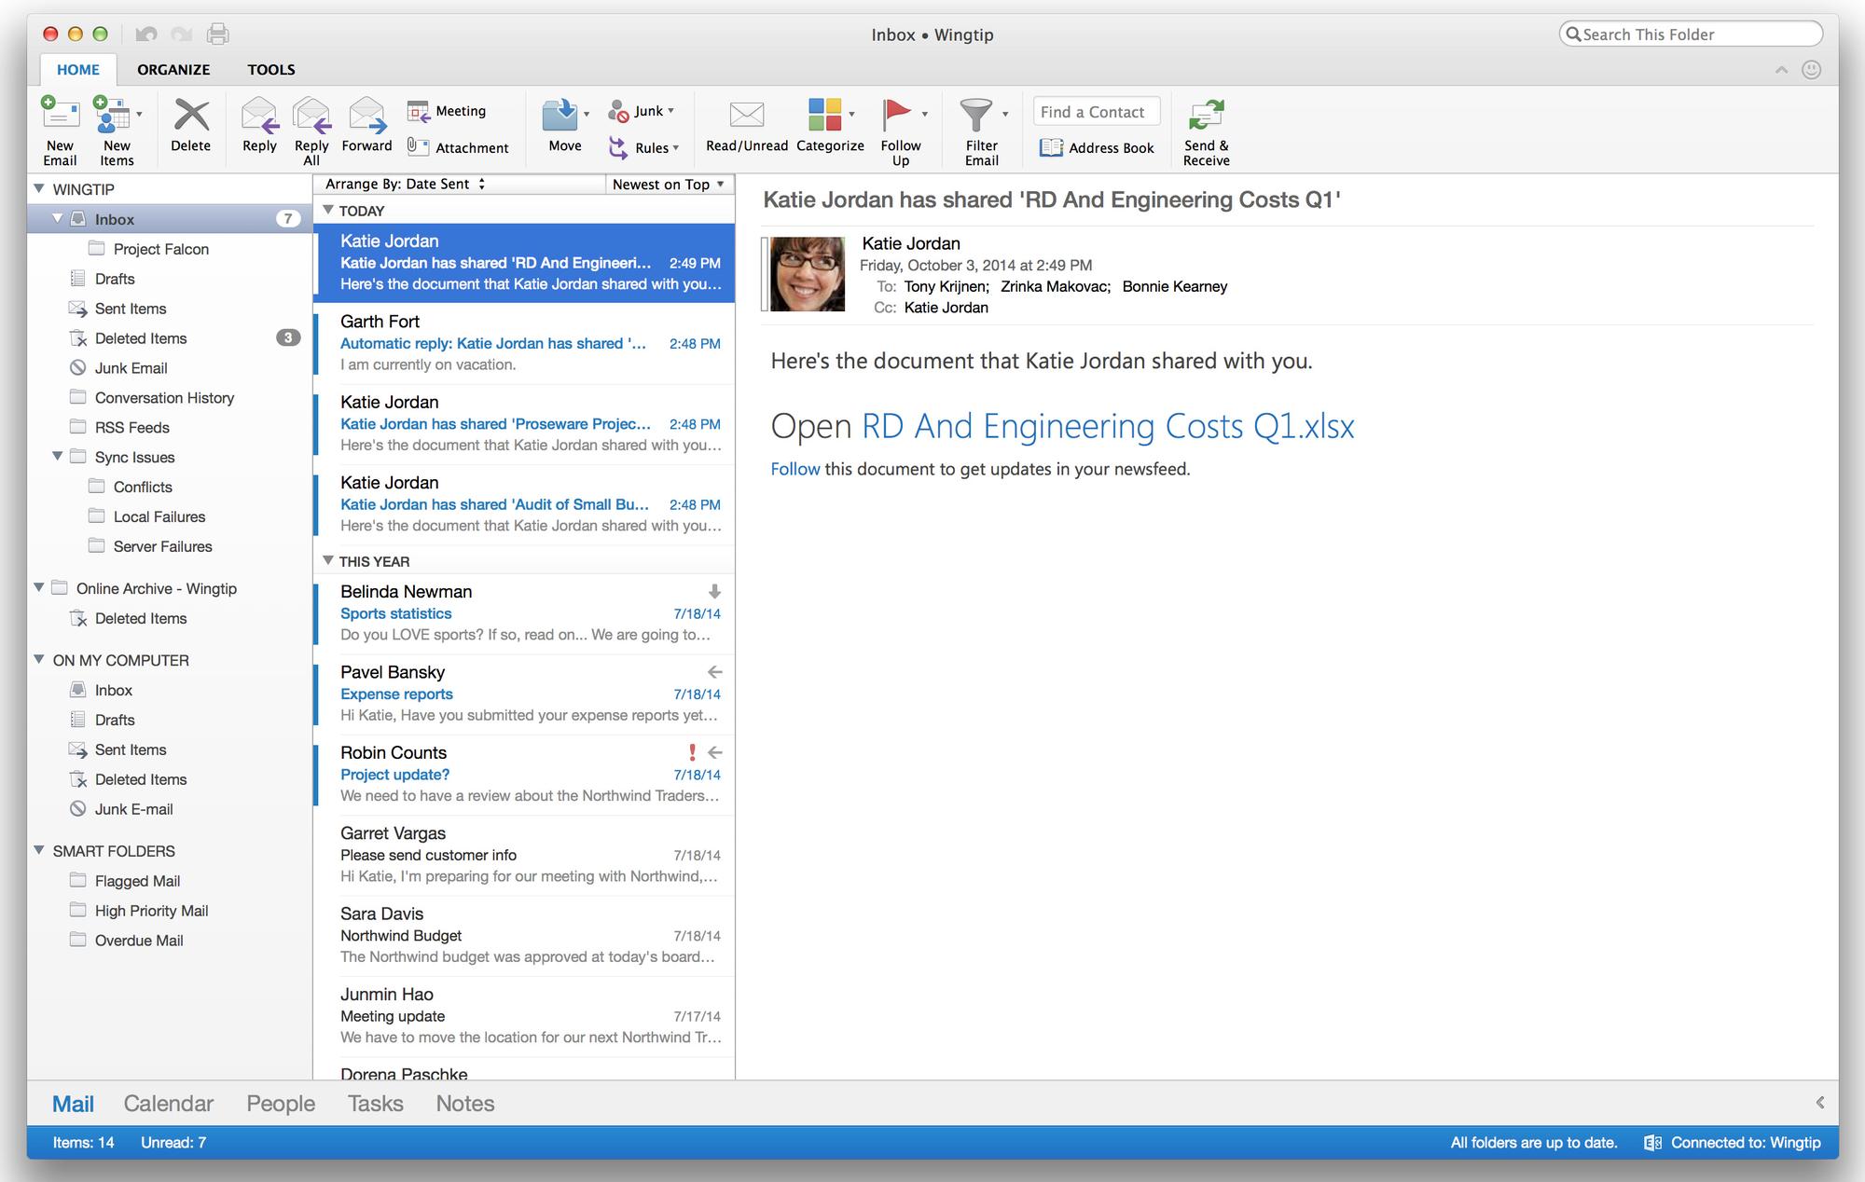The width and height of the screenshot is (1865, 1182).
Task: Switch to the HOME ribbon tab
Action: [x=78, y=69]
